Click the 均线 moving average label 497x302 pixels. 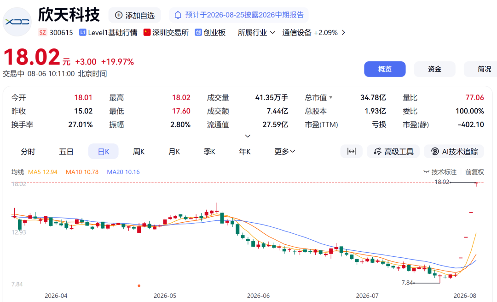point(18,172)
